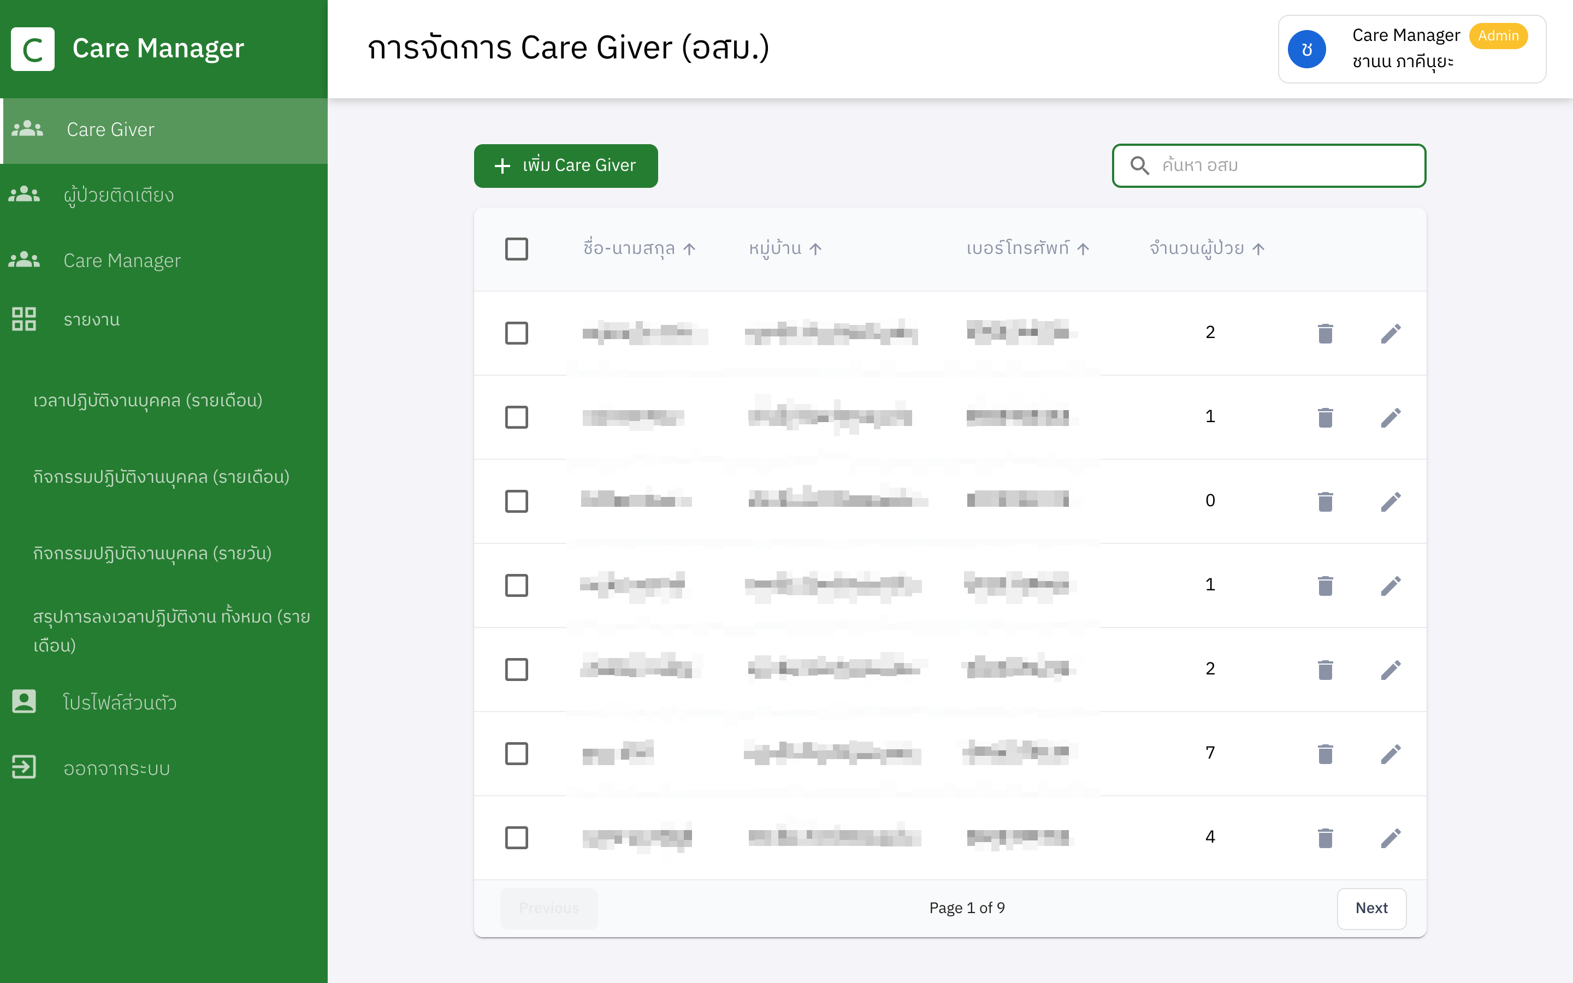This screenshot has height=983, width=1573.
Task: Delete the fourth row care giver
Action: coord(1326,585)
